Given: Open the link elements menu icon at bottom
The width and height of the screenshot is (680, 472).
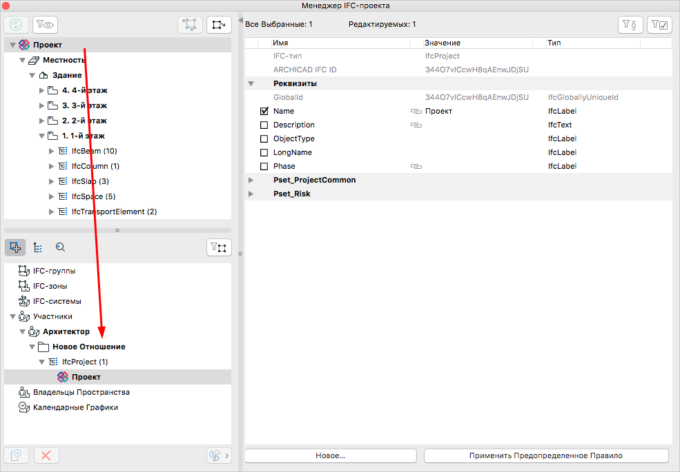Looking at the screenshot, I should [219, 455].
